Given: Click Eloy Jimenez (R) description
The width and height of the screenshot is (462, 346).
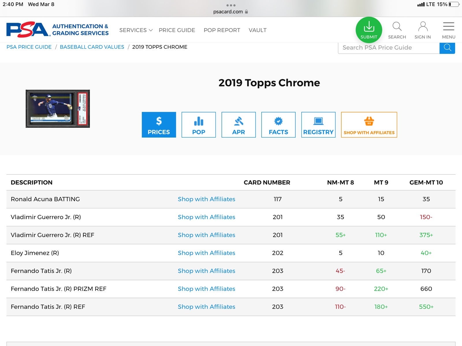Looking at the screenshot, I should (x=35, y=253).
